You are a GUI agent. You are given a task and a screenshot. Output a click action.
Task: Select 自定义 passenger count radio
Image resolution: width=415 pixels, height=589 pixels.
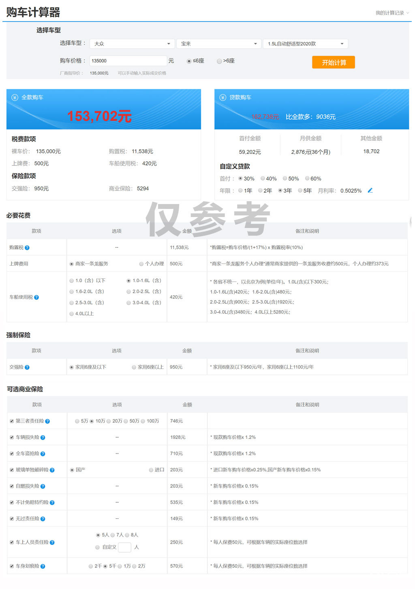click(97, 548)
